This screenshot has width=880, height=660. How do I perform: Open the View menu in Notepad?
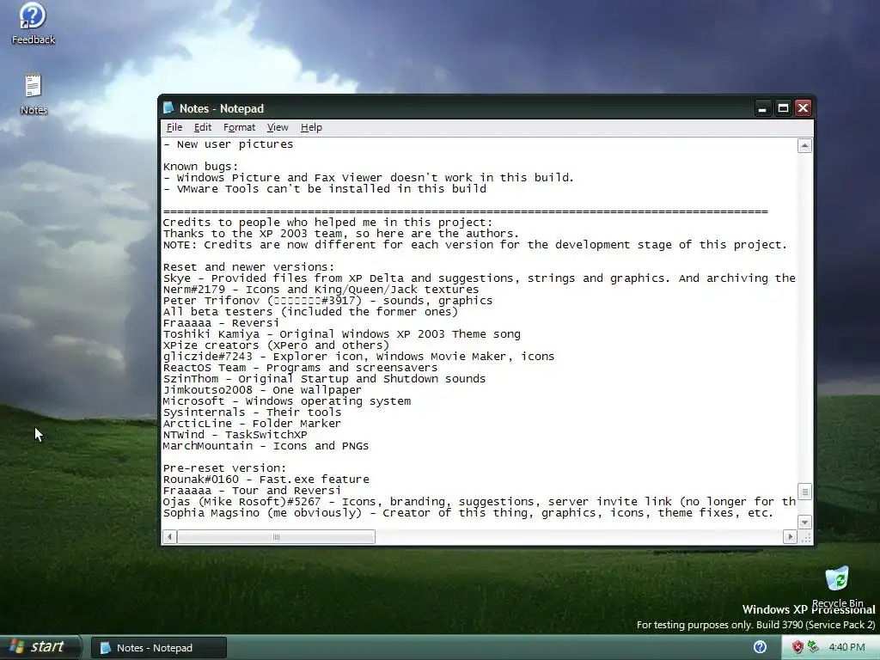pos(278,127)
